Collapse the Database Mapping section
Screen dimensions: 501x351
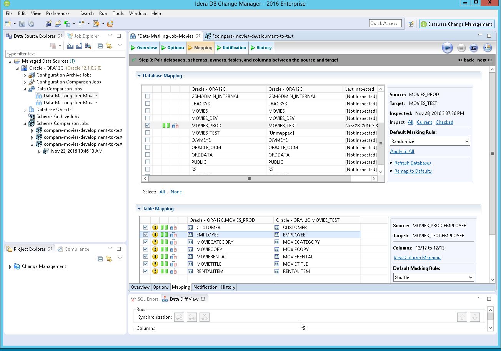139,76
